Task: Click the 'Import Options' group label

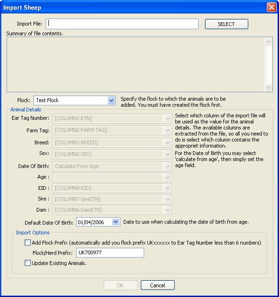Action: coord(33,232)
